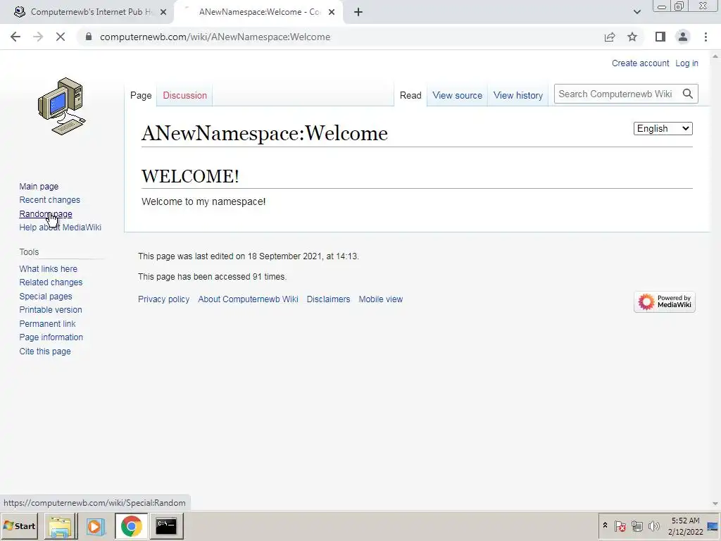Open the command prompt taskbar icon
721x541 pixels.
tap(166, 526)
